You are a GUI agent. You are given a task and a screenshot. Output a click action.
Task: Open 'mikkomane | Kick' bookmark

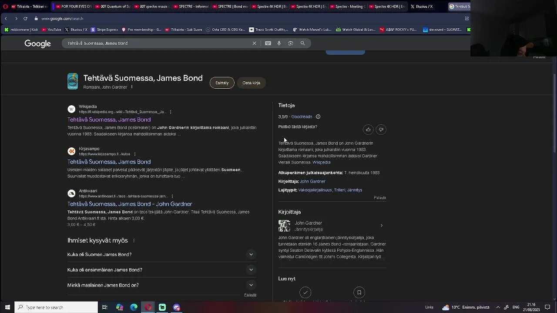click(x=21, y=30)
